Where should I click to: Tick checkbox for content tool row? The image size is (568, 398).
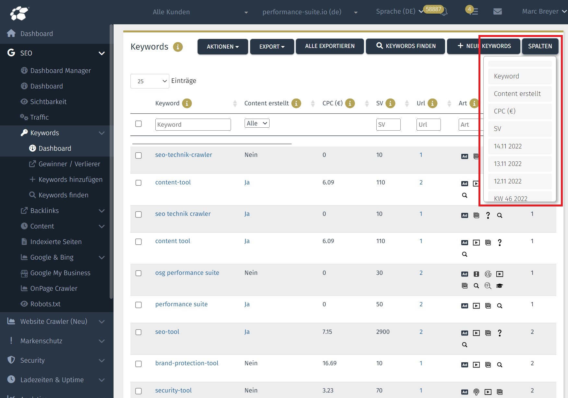point(139,242)
